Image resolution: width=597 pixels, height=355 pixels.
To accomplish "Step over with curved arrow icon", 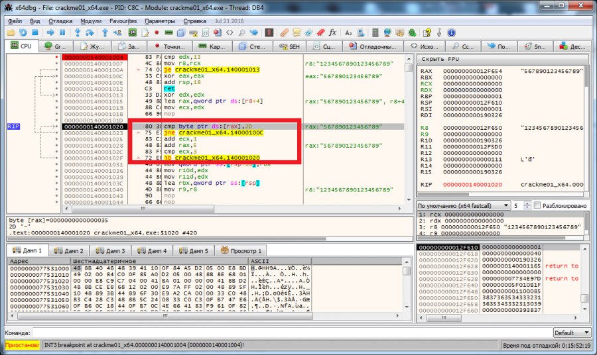I will [x=90, y=32].
